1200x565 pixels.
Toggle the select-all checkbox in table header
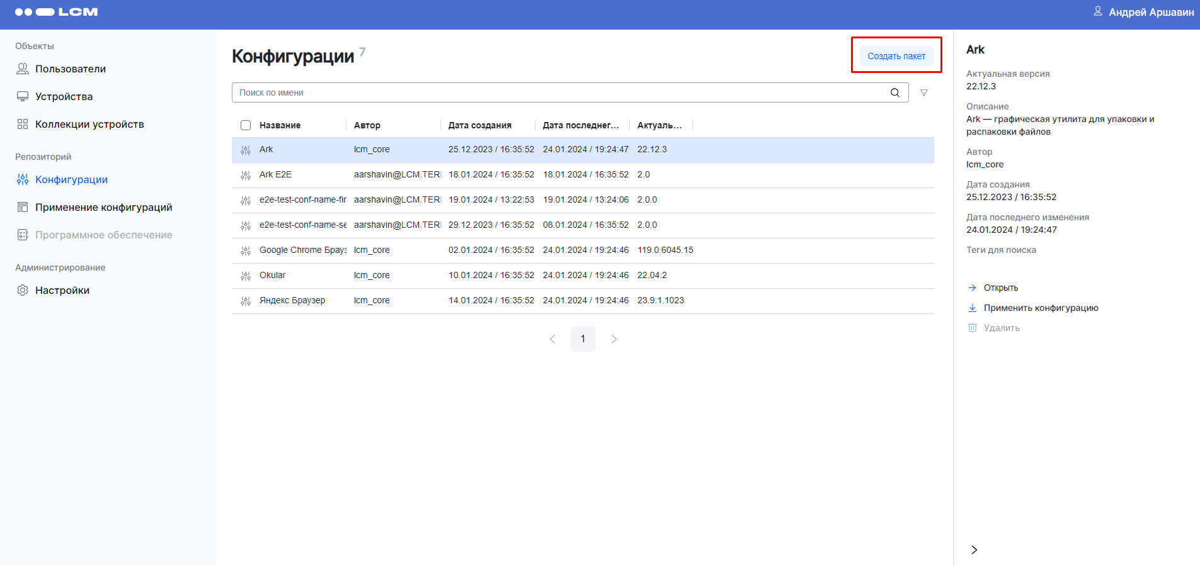tap(246, 125)
